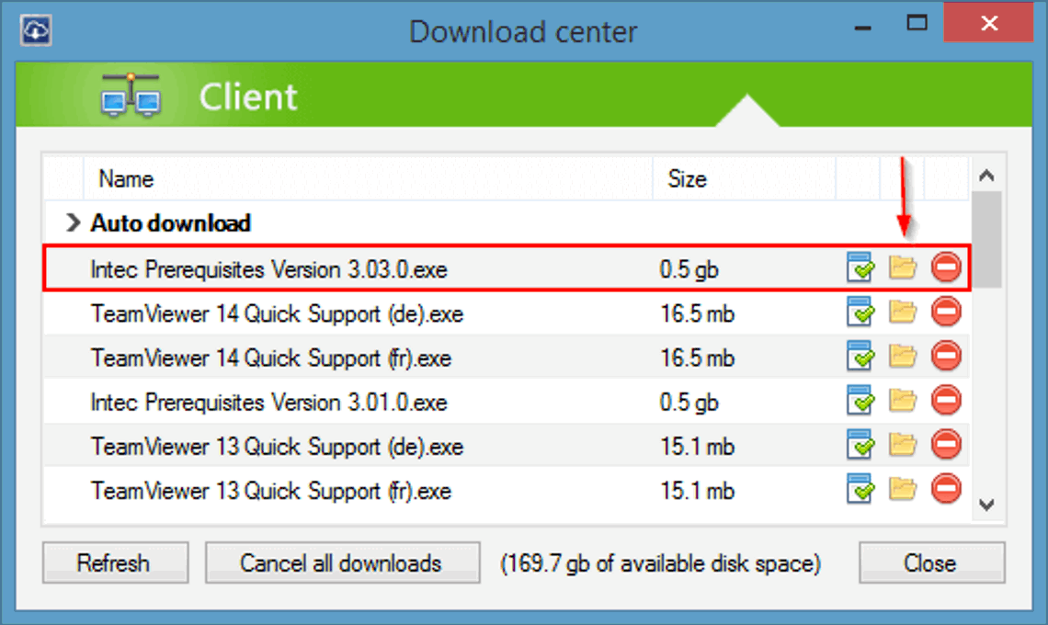The width and height of the screenshot is (1048, 625).
Task: Remove TeamViewer 13 Quick Support (de).exe download
Action: (x=946, y=445)
